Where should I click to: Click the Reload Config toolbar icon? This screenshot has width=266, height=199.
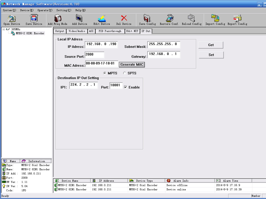click(191, 18)
